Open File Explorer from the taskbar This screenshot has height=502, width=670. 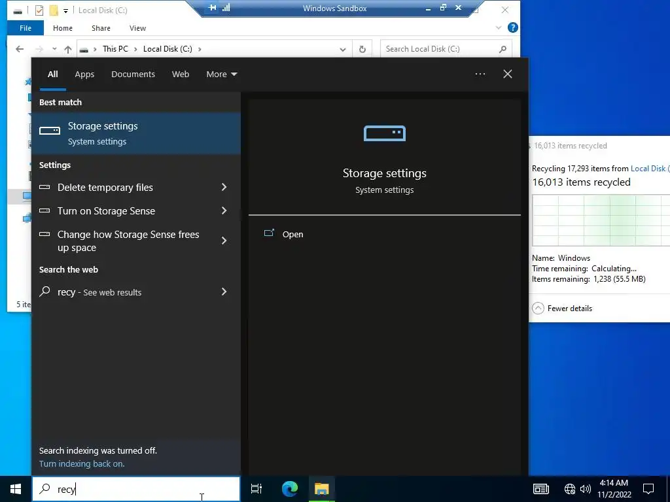pyautogui.click(x=322, y=489)
